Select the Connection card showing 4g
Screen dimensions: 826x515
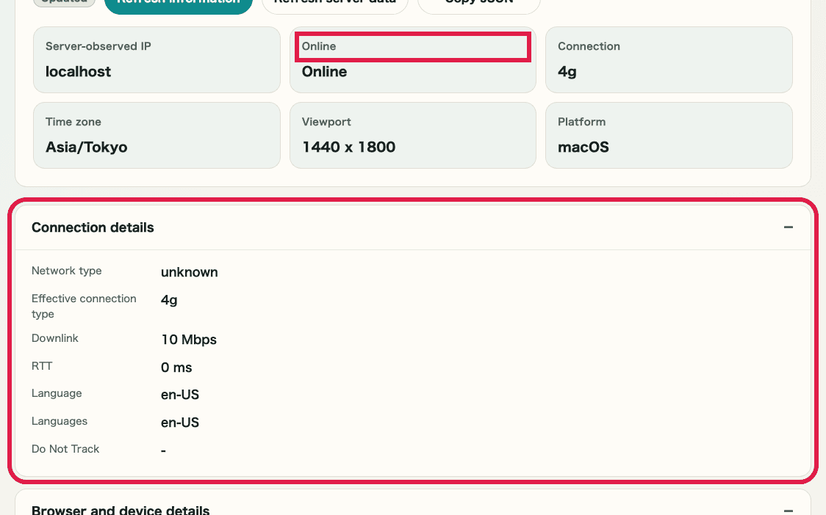668,59
